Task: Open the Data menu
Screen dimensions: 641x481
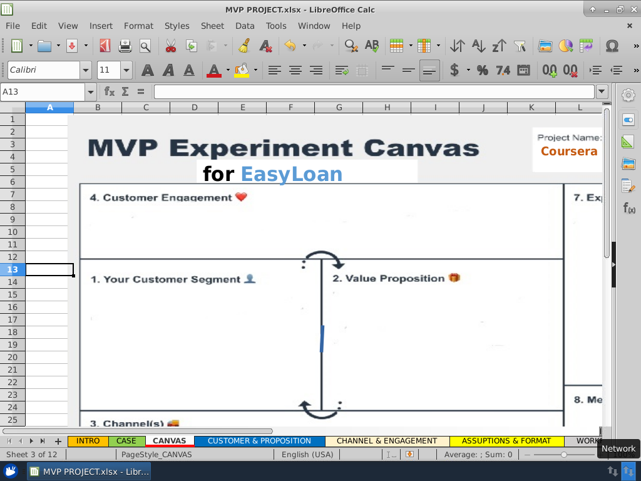Action: pyautogui.click(x=245, y=26)
